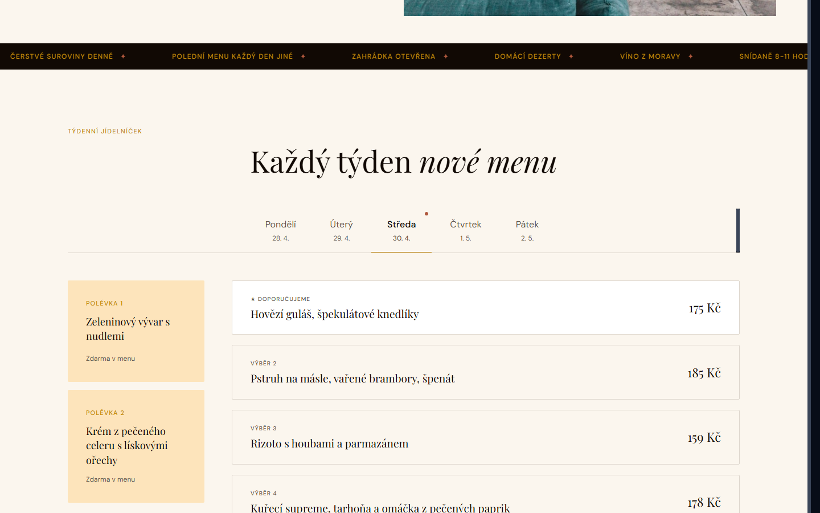This screenshot has width=820, height=513.
Task: Click Zdarma v menu under Polévka 2
Action: [110, 479]
